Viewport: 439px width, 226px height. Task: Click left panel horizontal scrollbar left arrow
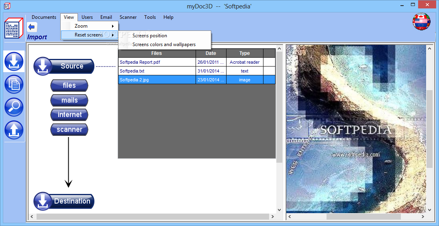(32, 216)
